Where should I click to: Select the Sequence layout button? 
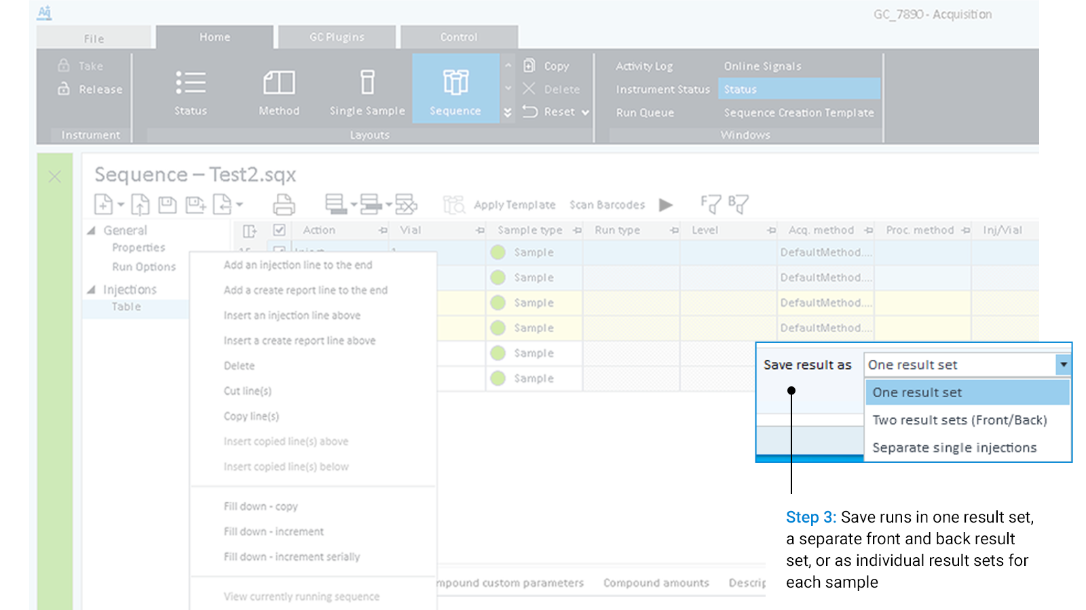(x=455, y=89)
